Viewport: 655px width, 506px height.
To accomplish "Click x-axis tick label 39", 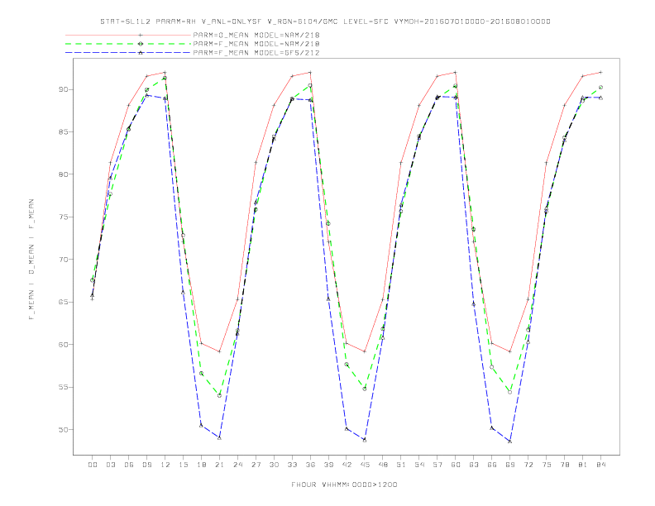I will point(328,465).
